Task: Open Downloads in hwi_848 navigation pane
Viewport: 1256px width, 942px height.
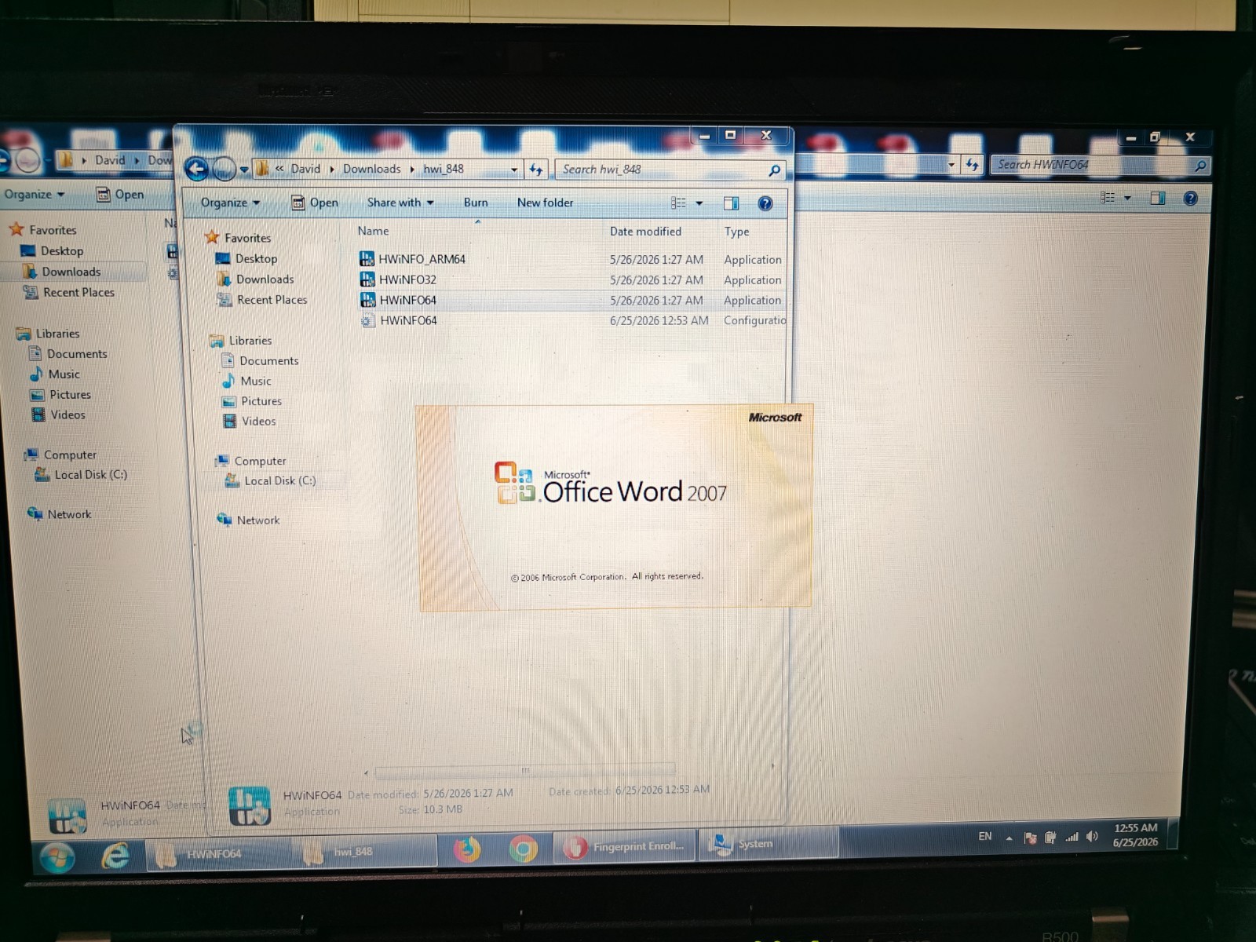Action: pos(265,279)
